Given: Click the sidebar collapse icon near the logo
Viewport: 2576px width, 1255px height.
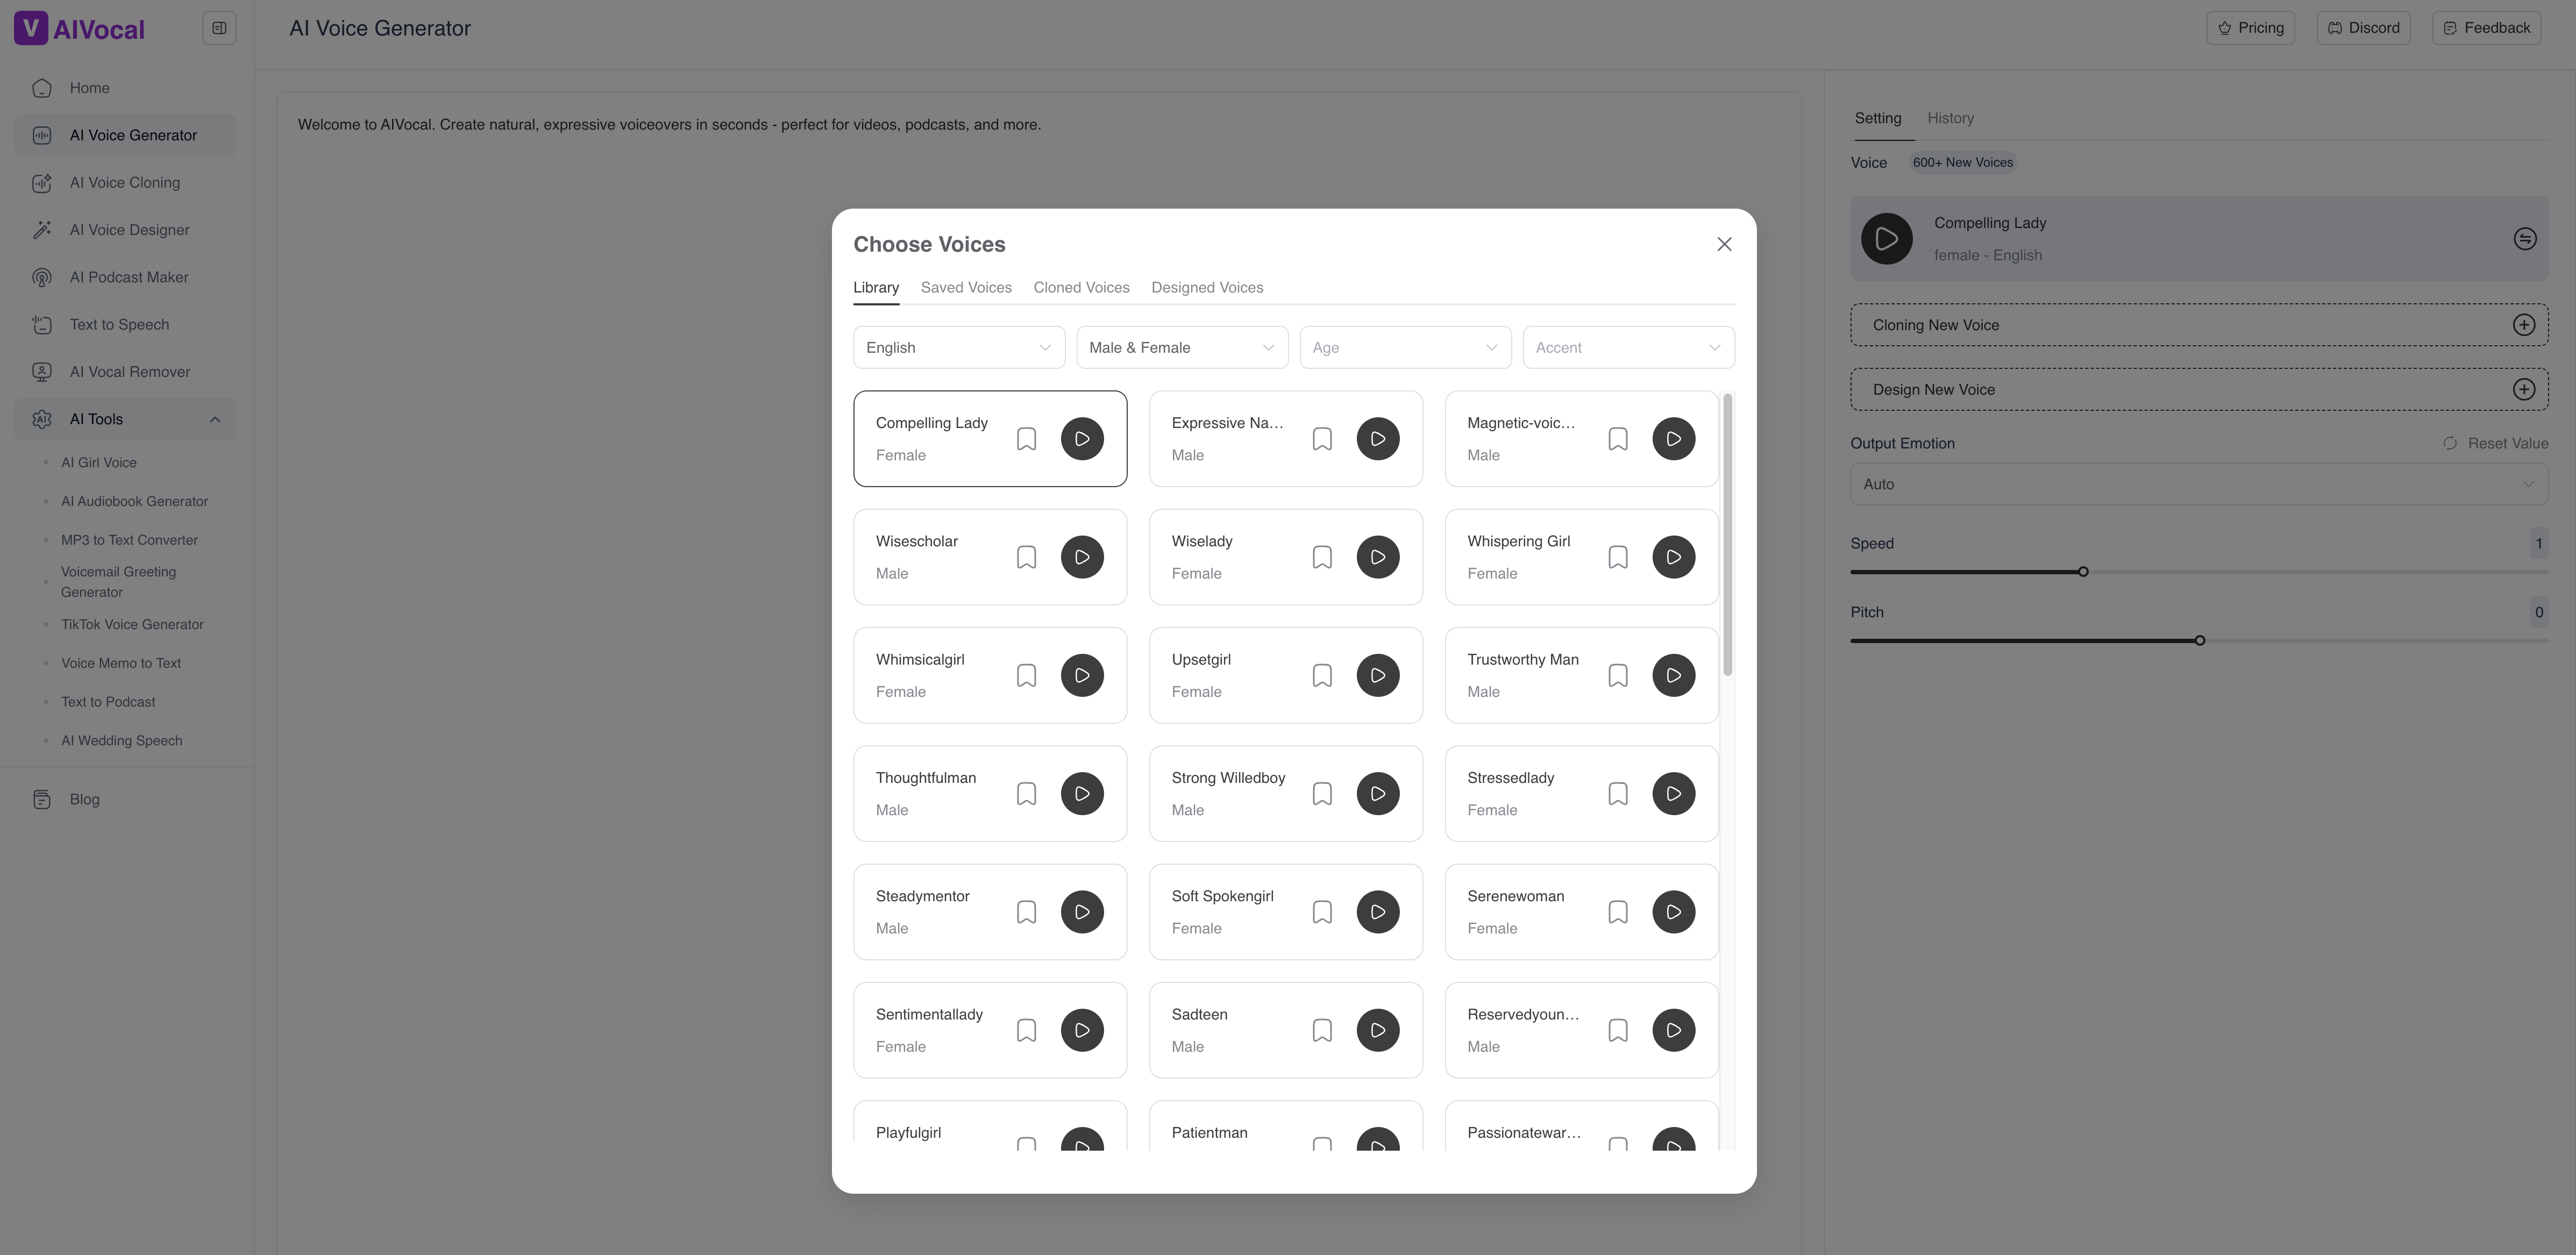Looking at the screenshot, I should point(219,28).
